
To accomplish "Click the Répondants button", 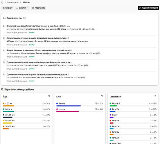I will 38,8.
